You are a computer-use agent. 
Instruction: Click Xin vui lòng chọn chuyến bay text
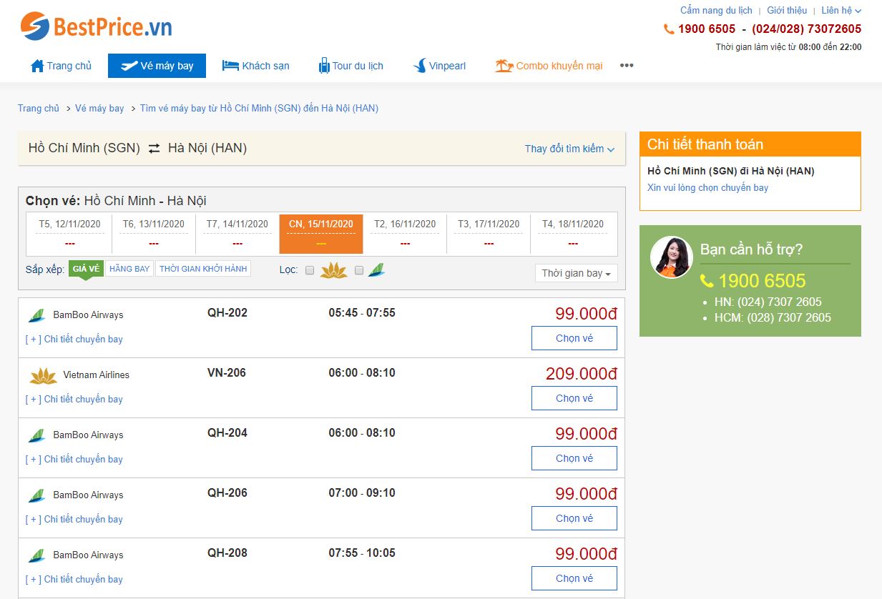click(707, 188)
